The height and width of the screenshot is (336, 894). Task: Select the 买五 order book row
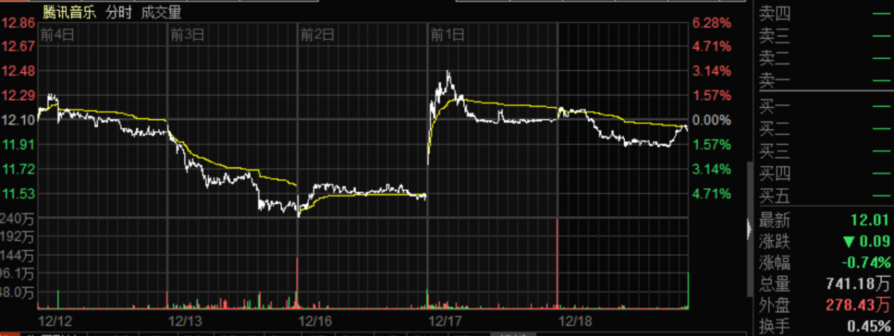(825, 197)
